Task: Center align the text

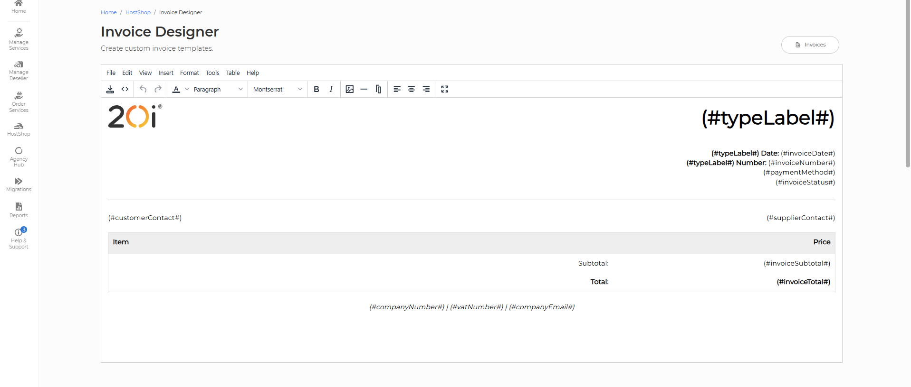Action: (x=412, y=89)
